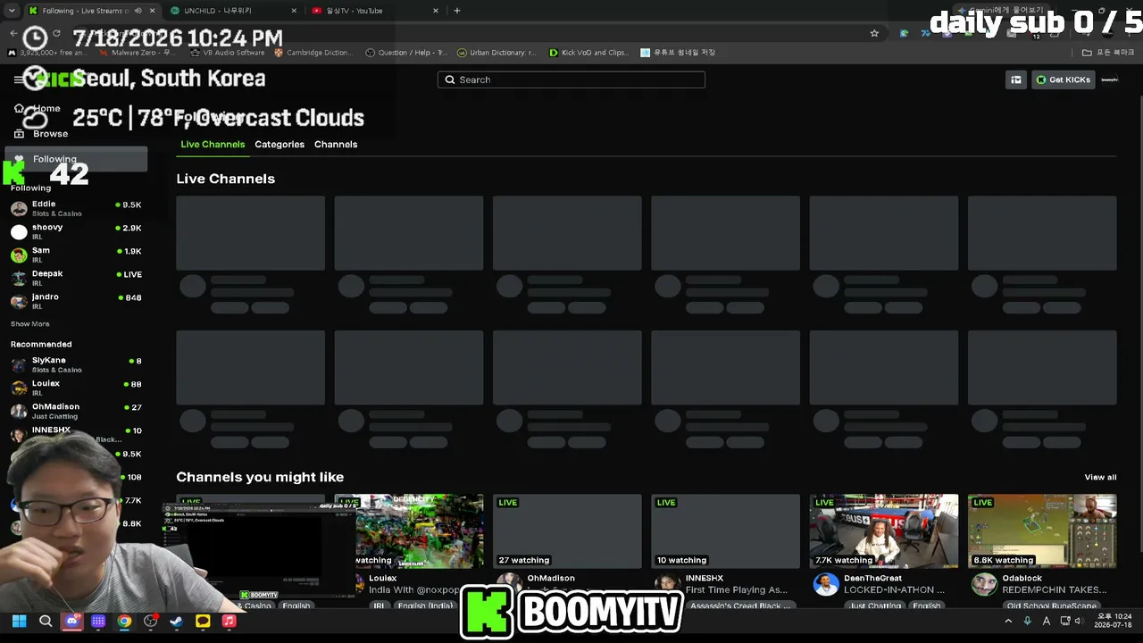Screen dimensions: 1143x643
Task: Show hidden system tray icons
Action: tap(1008, 621)
